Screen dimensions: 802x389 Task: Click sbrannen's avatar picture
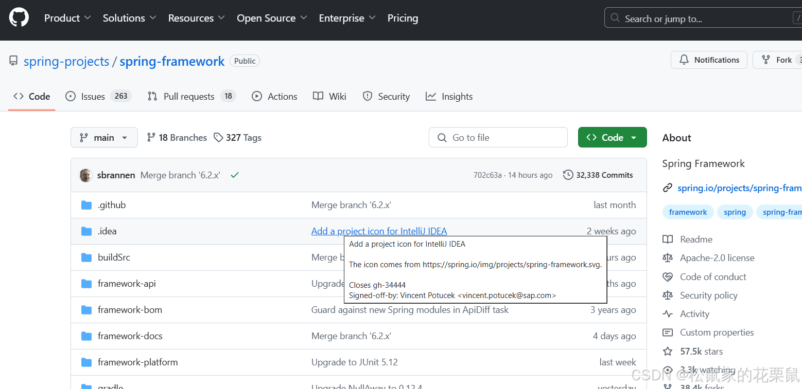[x=86, y=175]
